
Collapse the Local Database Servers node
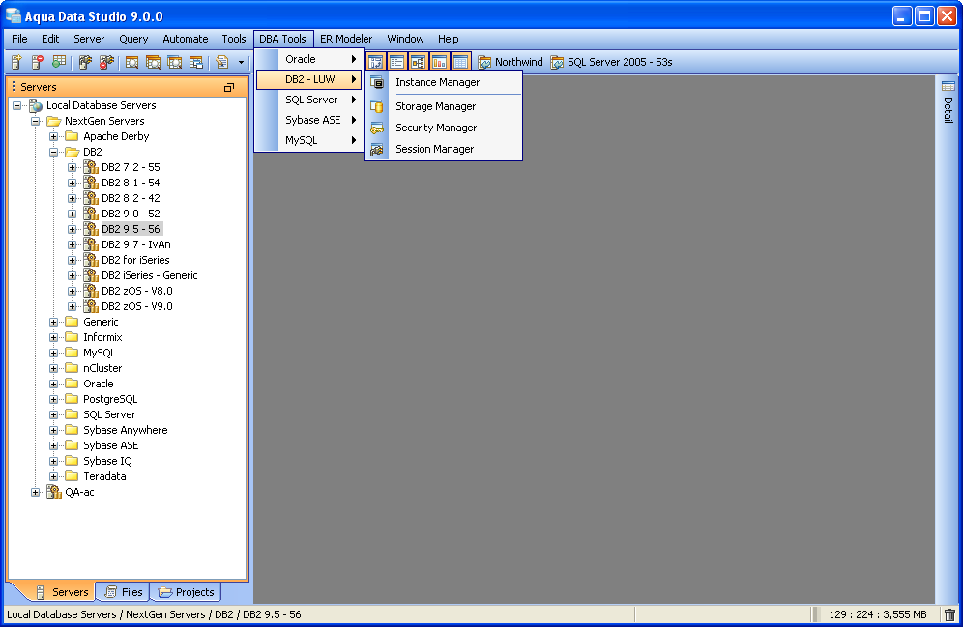(16, 105)
